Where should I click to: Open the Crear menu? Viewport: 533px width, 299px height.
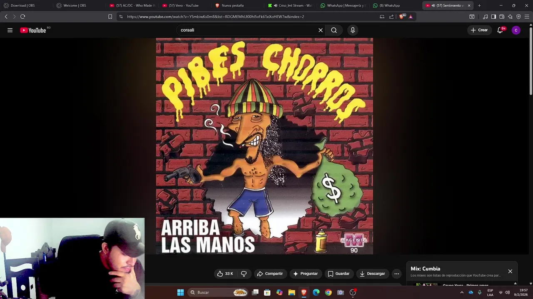[x=479, y=30]
